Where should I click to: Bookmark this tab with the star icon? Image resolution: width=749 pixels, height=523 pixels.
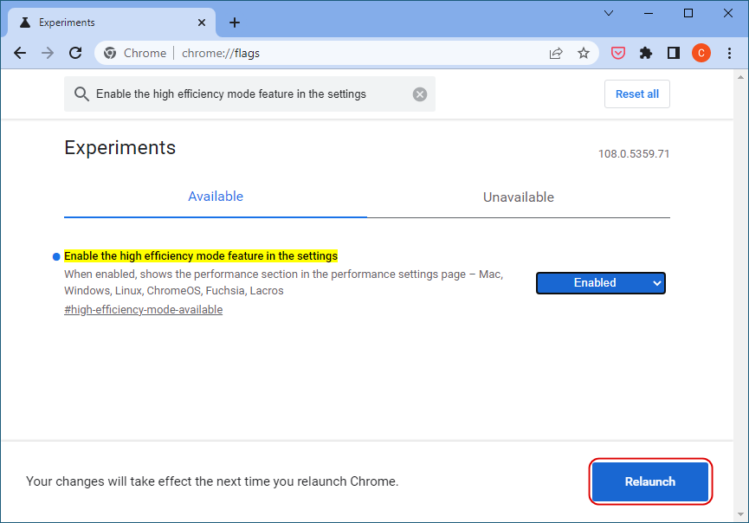584,53
